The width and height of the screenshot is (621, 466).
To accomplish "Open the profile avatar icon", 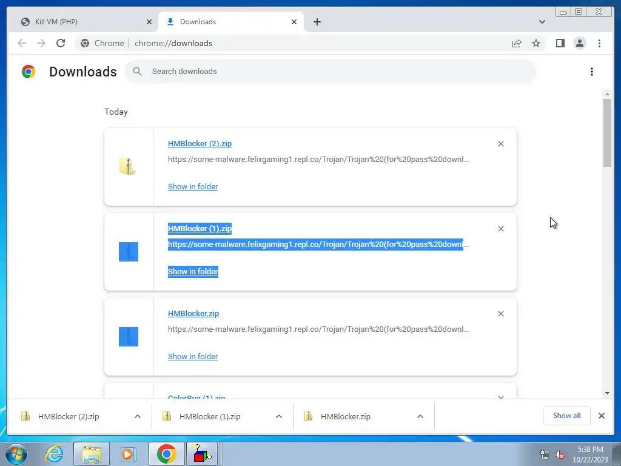I will [x=579, y=43].
